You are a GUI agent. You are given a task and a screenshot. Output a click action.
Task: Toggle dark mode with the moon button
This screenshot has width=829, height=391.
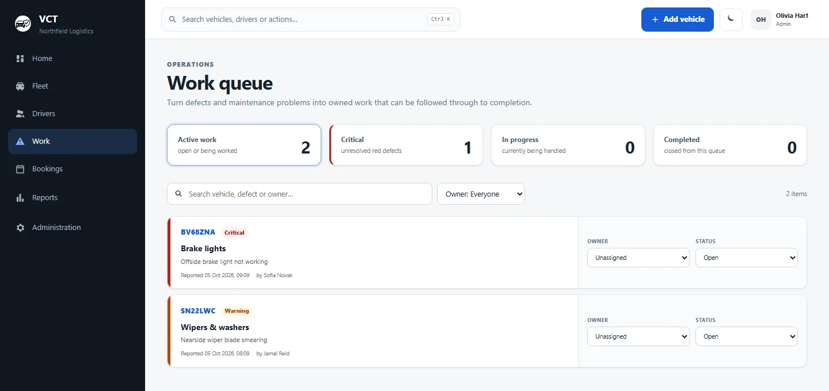[x=731, y=20]
